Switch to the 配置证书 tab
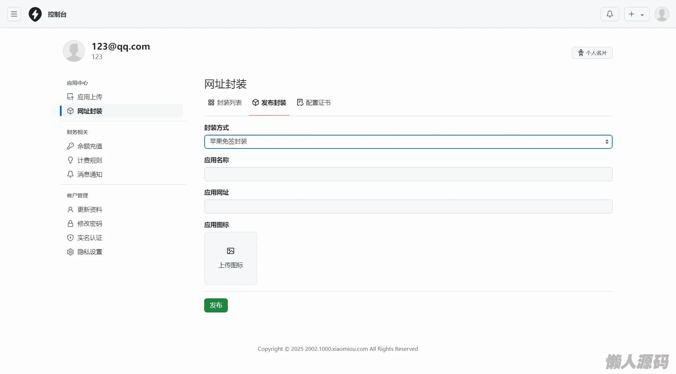This screenshot has height=374, width=676. [314, 103]
